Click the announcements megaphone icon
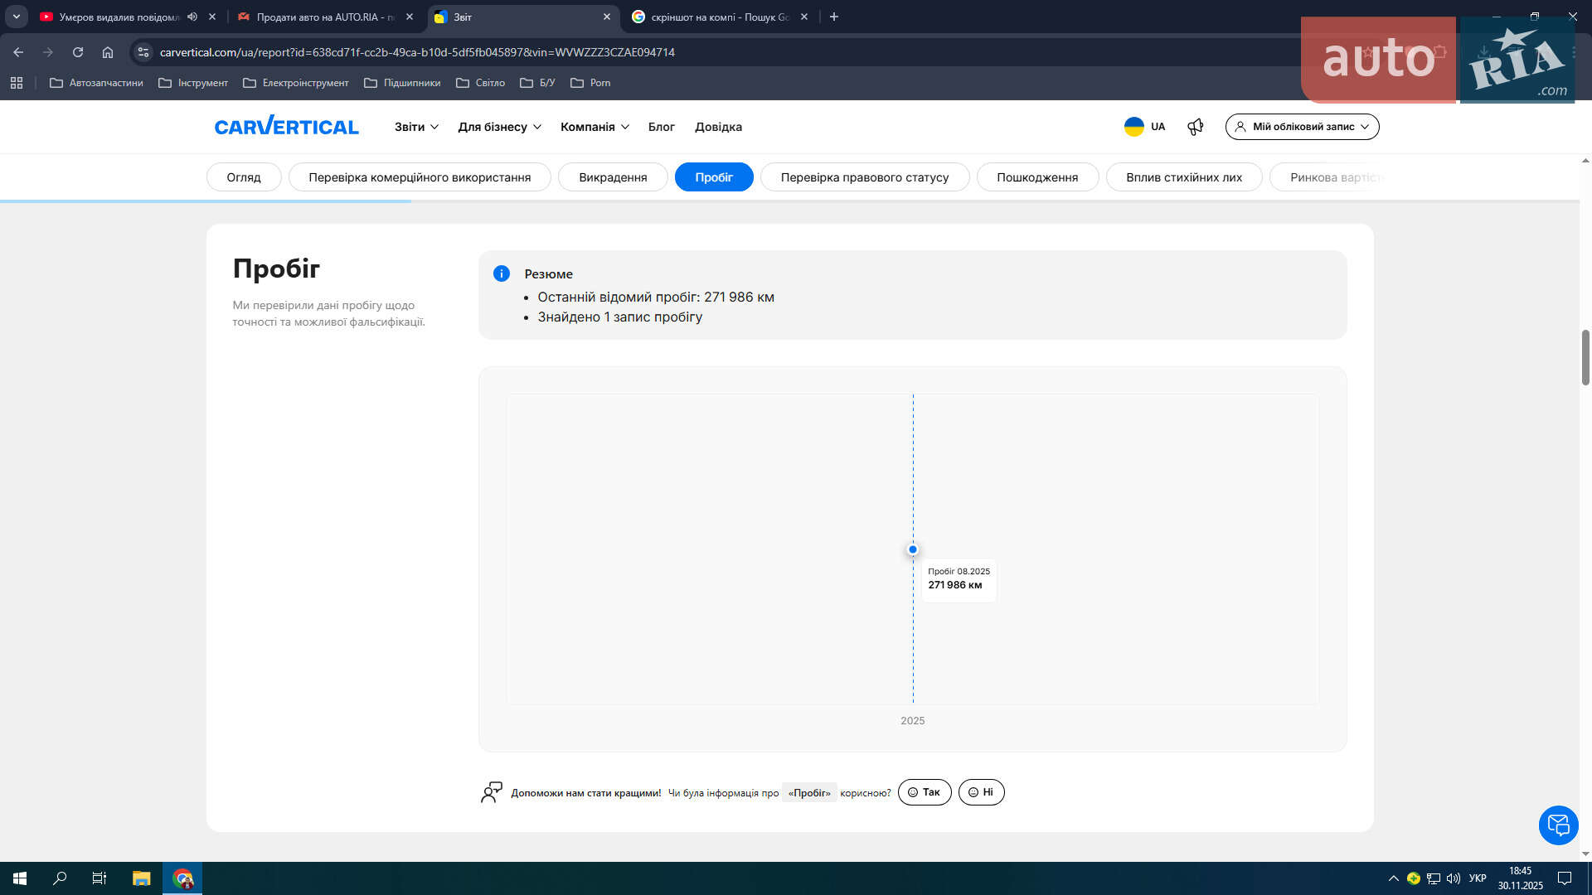This screenshot has width=1592, height=895. coord(1195,127)
